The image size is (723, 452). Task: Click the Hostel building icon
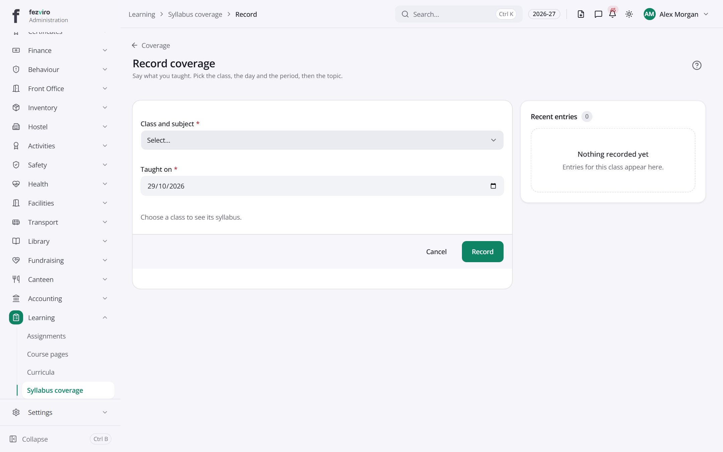[16, 127]
